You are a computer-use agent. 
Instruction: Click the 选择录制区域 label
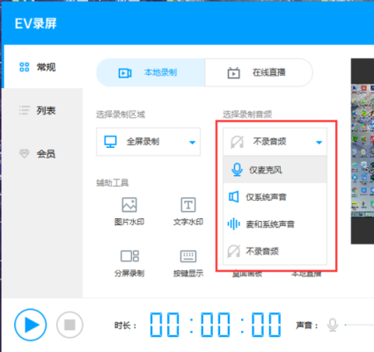coord(121,114)
